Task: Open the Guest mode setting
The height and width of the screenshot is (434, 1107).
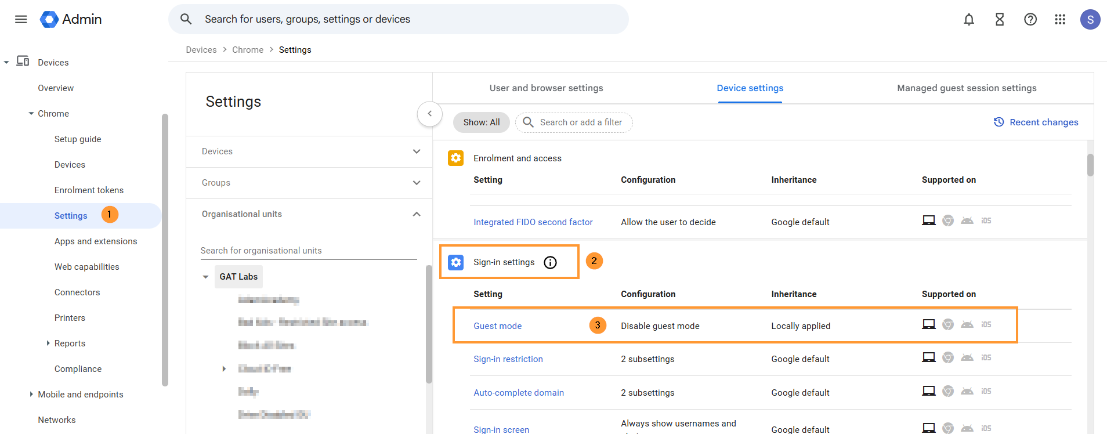Action: tap(497, 326)
